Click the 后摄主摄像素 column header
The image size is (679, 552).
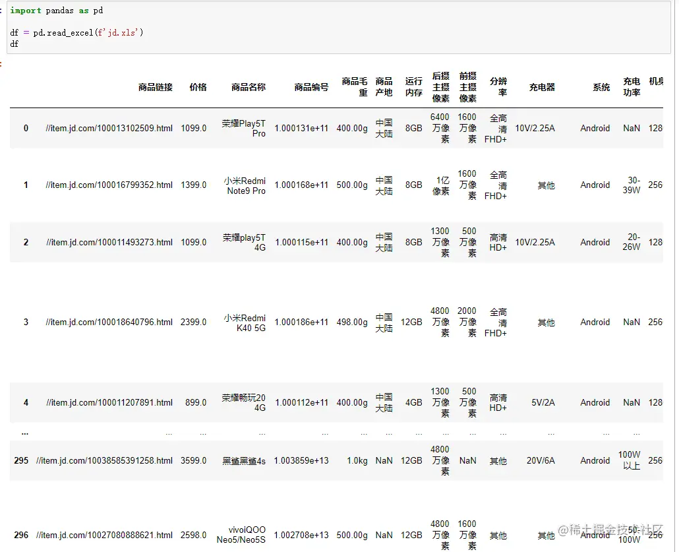(441, 87)
